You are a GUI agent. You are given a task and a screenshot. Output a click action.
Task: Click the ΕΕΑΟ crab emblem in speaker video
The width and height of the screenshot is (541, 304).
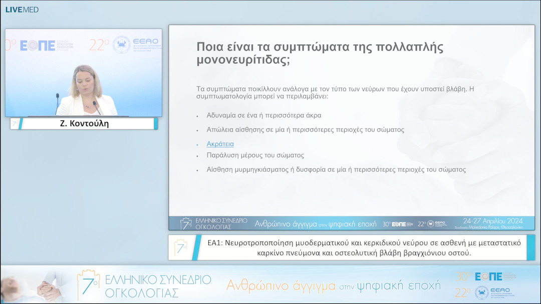click(x=121, y=45)
